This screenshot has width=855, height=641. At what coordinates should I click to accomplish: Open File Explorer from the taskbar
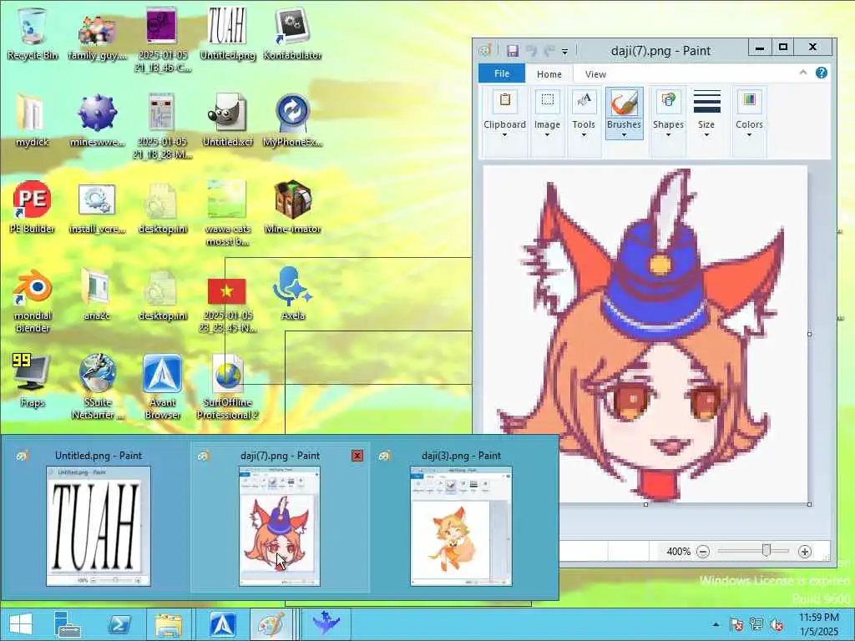point(169,624)
